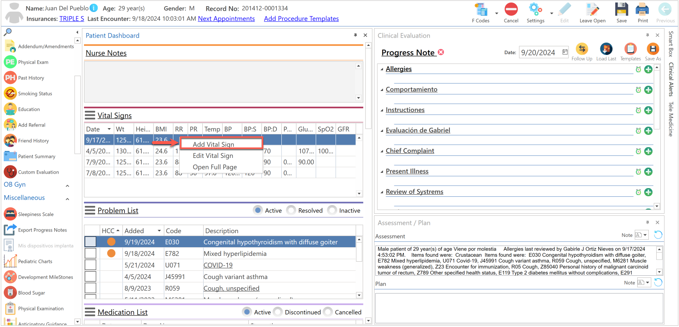Select Discontinued radio in Medication List
The width and height of the screenshot is (679, 327).
(278, 312)
